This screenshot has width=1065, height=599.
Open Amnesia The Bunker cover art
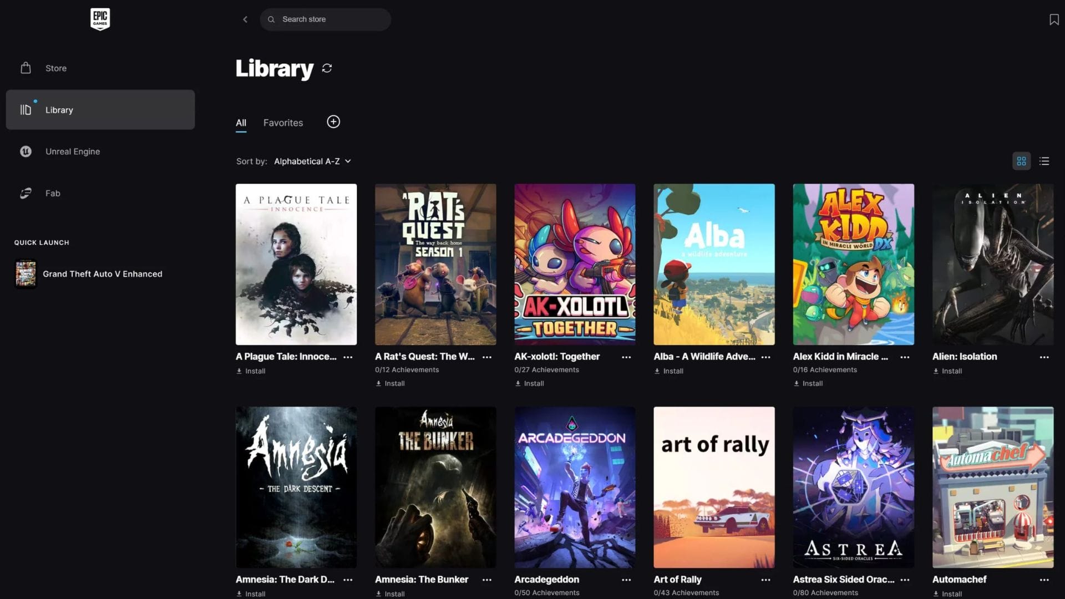[x=435, y=487]
